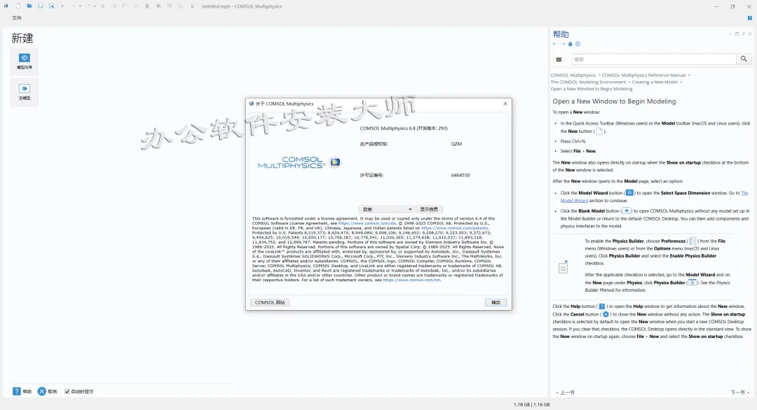757x410 pixels.
Task: Open the undo history dropdown arrow
Action: click(x=80, y=6)
